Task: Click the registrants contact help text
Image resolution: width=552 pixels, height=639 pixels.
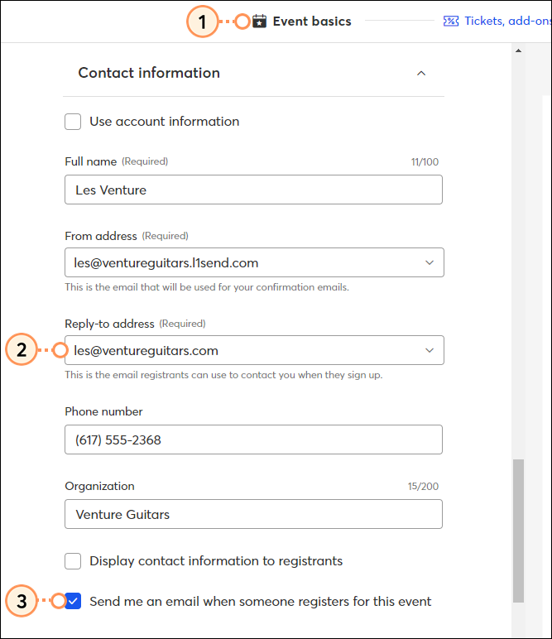Action: pyautogui.click(x=223, y=375)
